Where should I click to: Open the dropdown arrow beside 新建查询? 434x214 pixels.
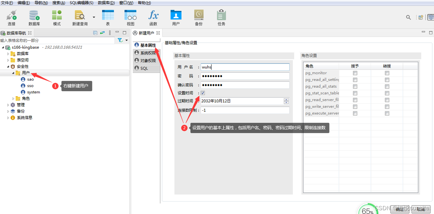94,17
